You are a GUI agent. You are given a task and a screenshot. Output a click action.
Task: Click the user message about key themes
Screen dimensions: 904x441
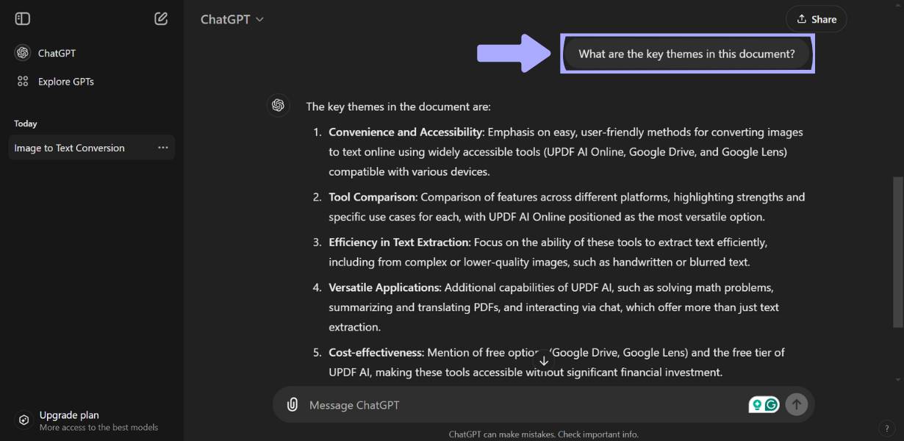(x=686, y=54)
